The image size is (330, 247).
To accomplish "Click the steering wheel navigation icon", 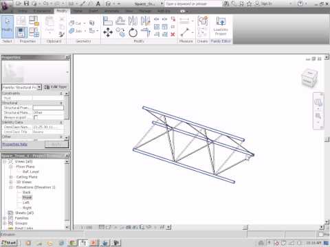I will [318, 102].
